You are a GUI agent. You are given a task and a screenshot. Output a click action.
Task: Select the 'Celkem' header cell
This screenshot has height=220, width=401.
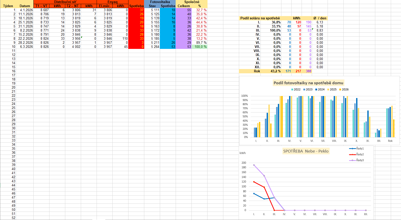point(184,6)
